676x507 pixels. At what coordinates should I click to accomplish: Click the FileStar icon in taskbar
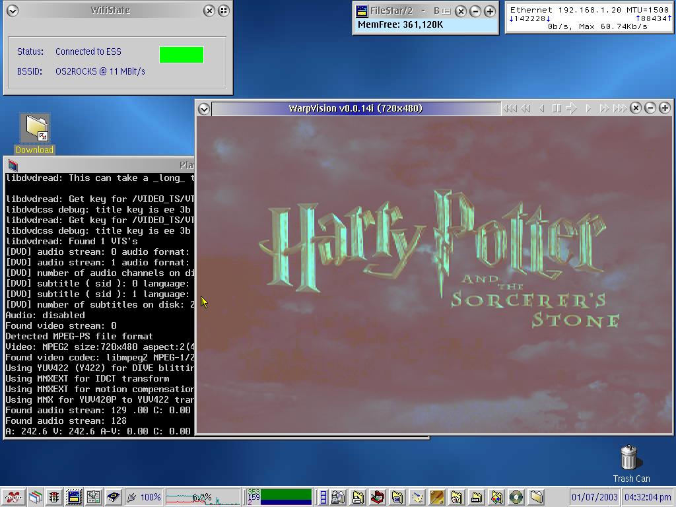[x=74, y=498]
